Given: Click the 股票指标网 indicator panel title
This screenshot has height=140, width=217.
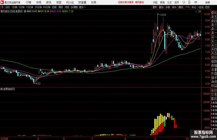Looking at the screenshot, I should click(x=9, y=89).
